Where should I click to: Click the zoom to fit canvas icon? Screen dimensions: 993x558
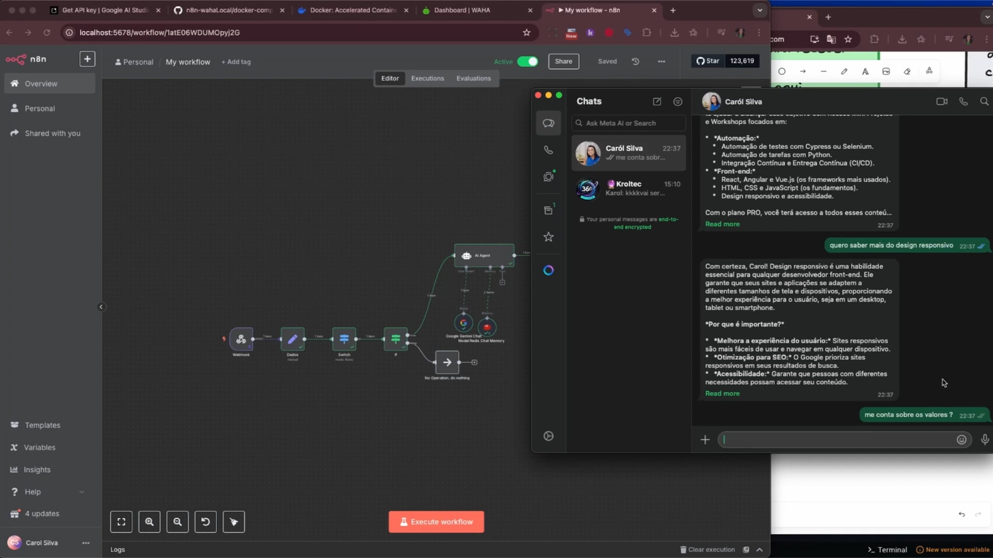click(x=121, y=522)
